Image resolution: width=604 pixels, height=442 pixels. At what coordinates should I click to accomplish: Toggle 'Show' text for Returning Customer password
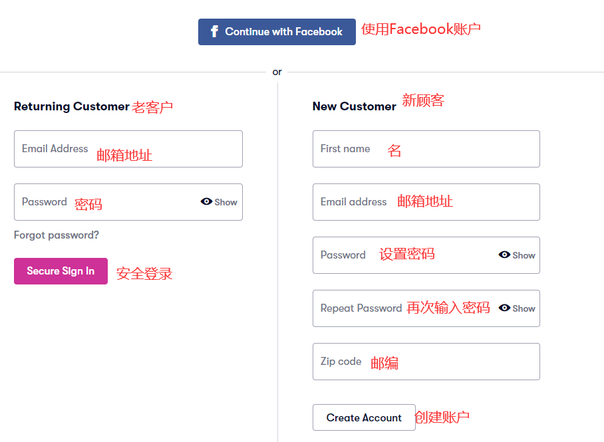(226, 202)
